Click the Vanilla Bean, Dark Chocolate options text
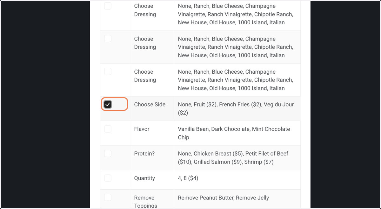 click(234, 133)
